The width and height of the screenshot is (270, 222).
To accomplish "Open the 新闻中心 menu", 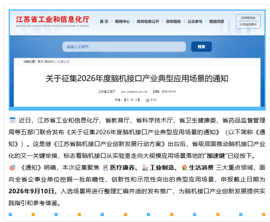I will point(122,22).
